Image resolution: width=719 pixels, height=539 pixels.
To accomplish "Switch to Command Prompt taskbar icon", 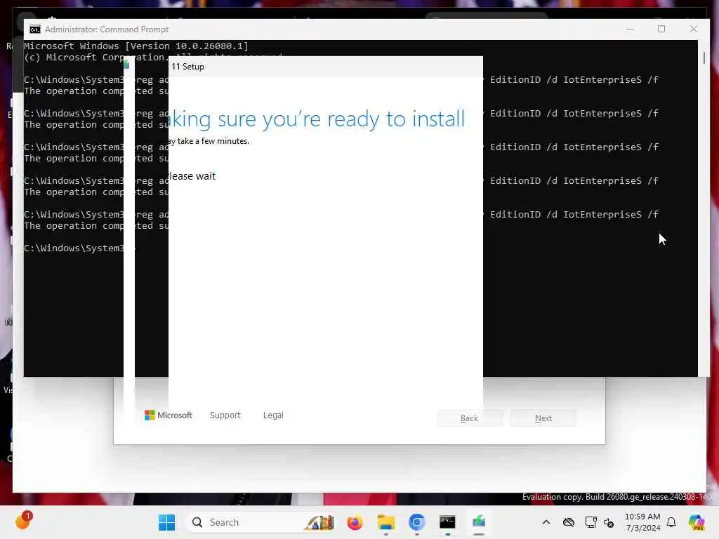I will pos(447,522).
